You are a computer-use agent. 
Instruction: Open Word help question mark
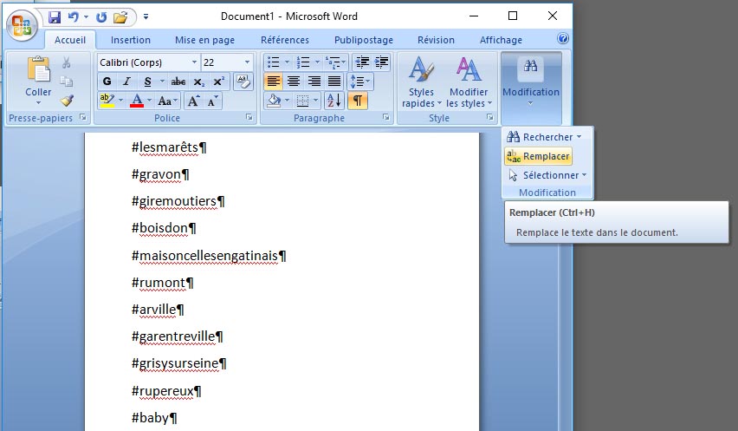coord(563,39)
